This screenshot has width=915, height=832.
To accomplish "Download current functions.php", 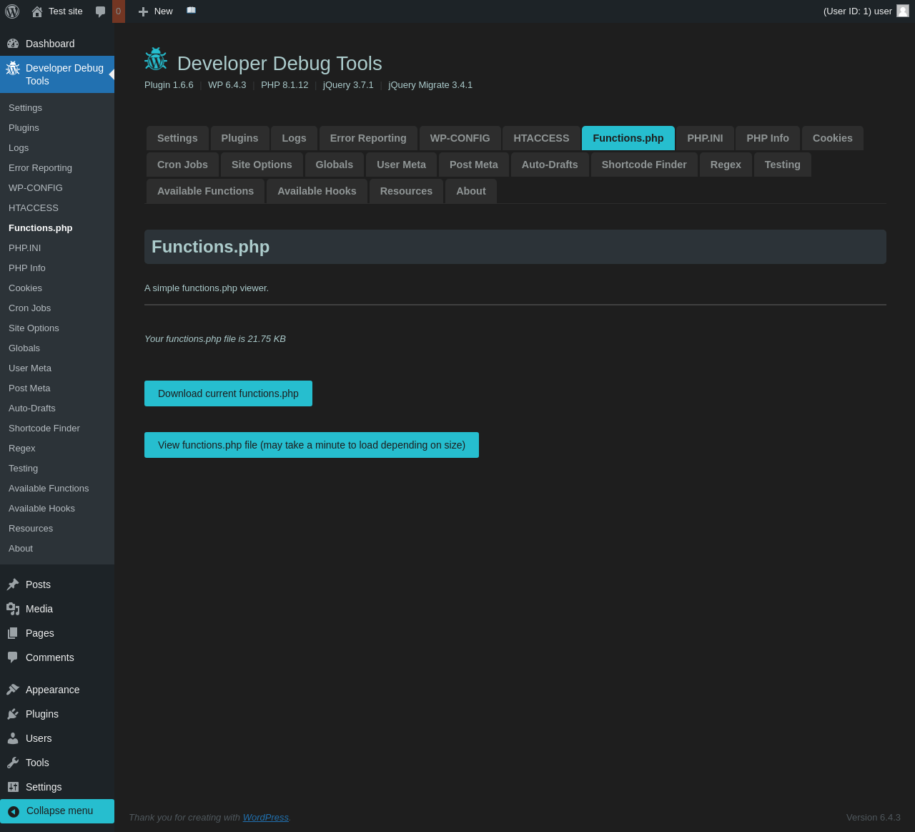I will 228,393.
